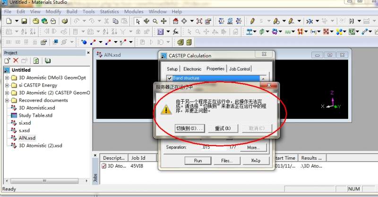Screen dimensions: 378x197
Task: Expand the 3D Atomistic DMol3 GeomOpt folder
Action: tap(7, 77)
